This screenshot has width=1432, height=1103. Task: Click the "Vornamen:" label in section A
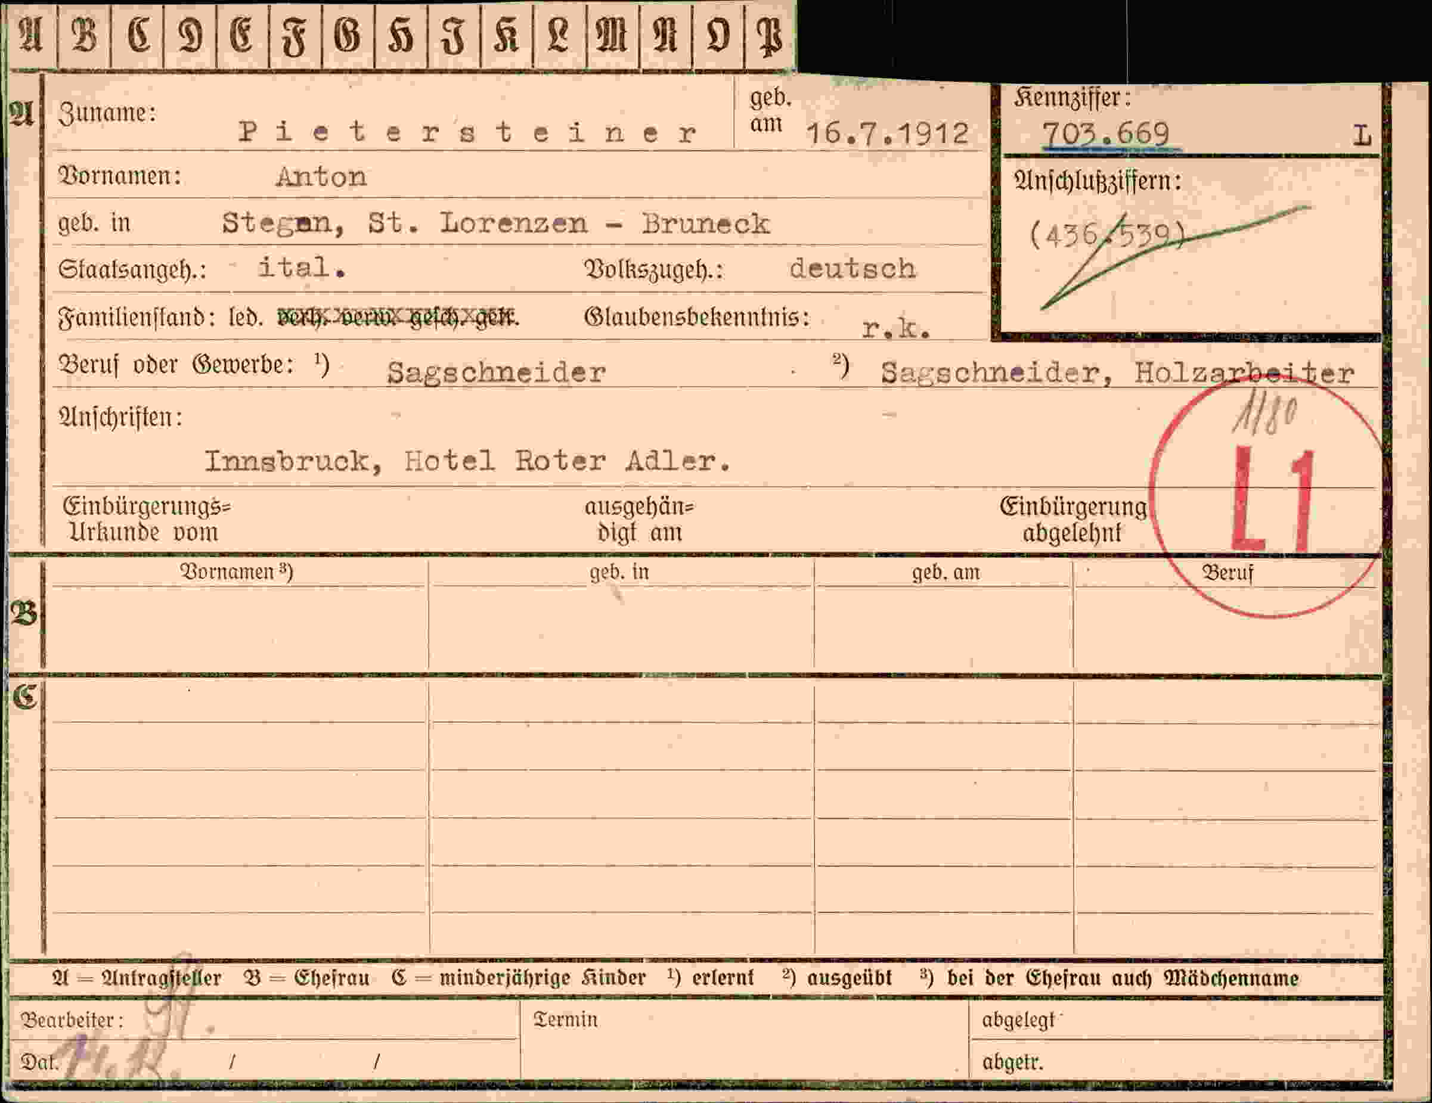point(120,176)
